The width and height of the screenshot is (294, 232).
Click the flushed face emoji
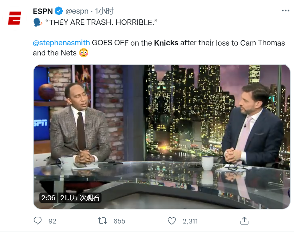tap(84, 53)
